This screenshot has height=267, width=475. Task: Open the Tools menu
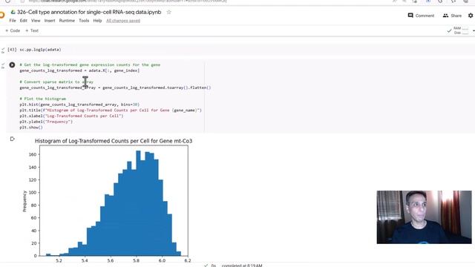[x=84, y=21]
